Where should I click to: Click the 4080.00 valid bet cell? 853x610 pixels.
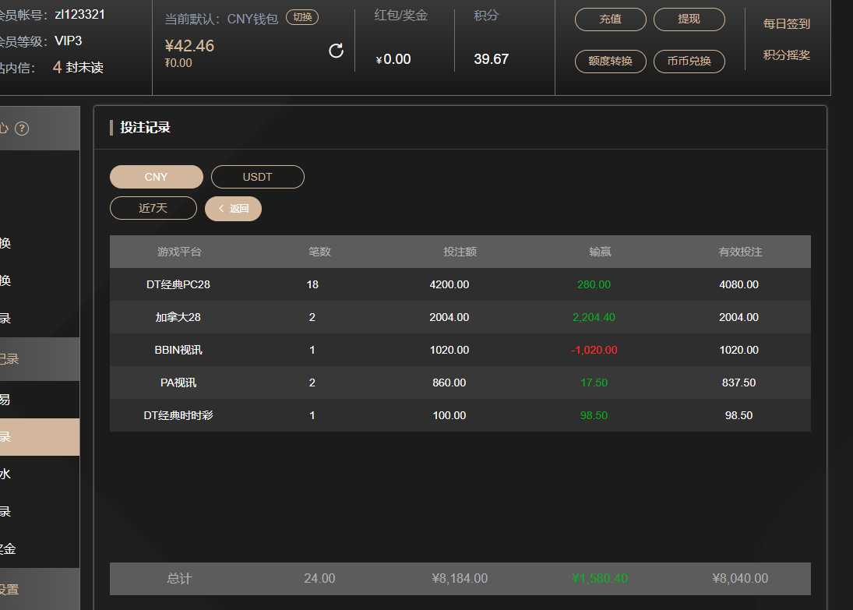coord(738,284)
